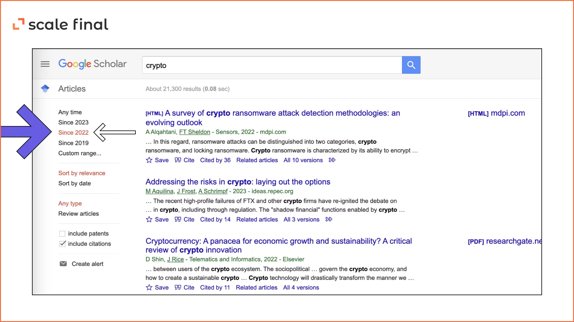Select Sort by date
Image resolution: width=574 pixels, height=322 pixels.
tap(74, 183)
